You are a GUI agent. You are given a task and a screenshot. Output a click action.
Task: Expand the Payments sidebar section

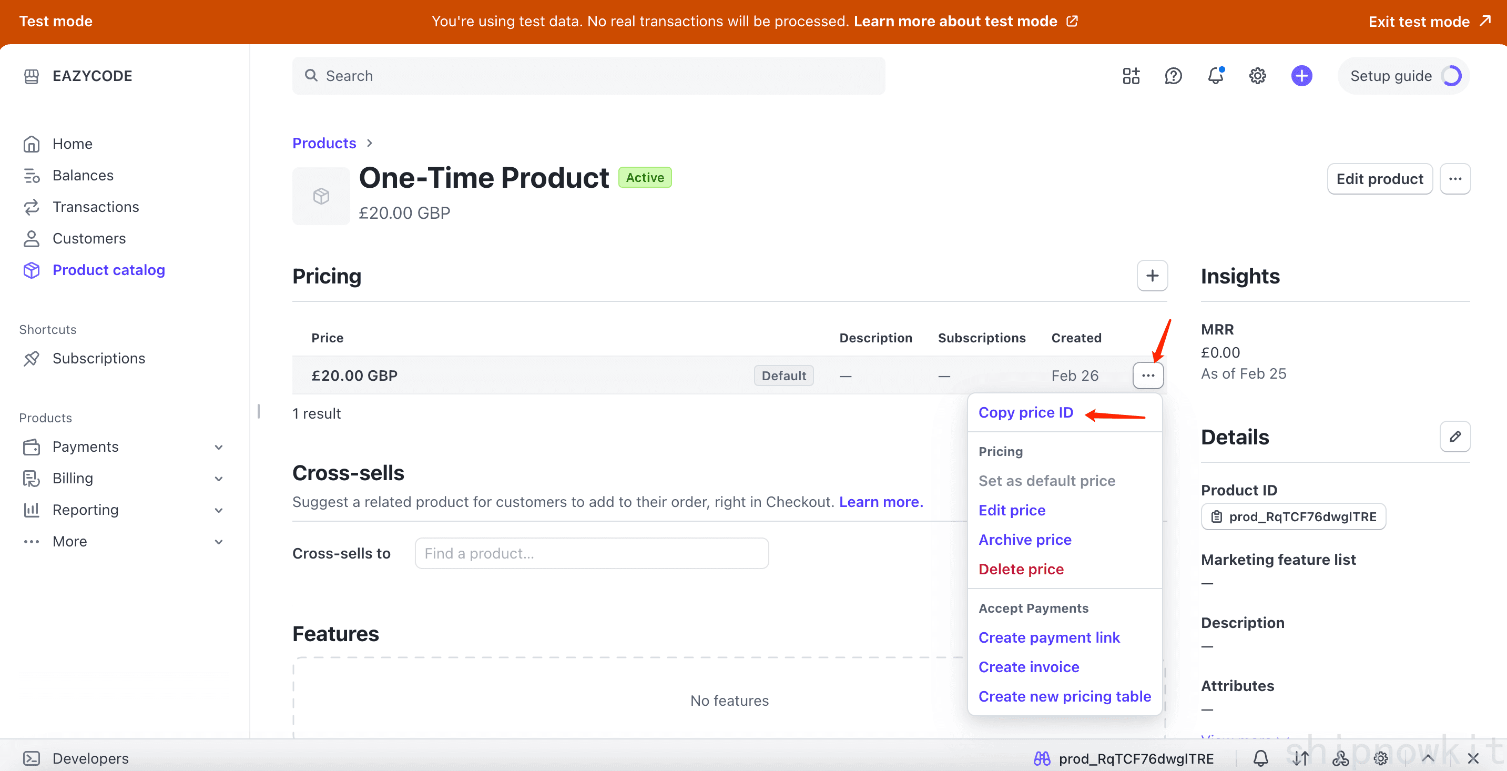click(218, 447)
